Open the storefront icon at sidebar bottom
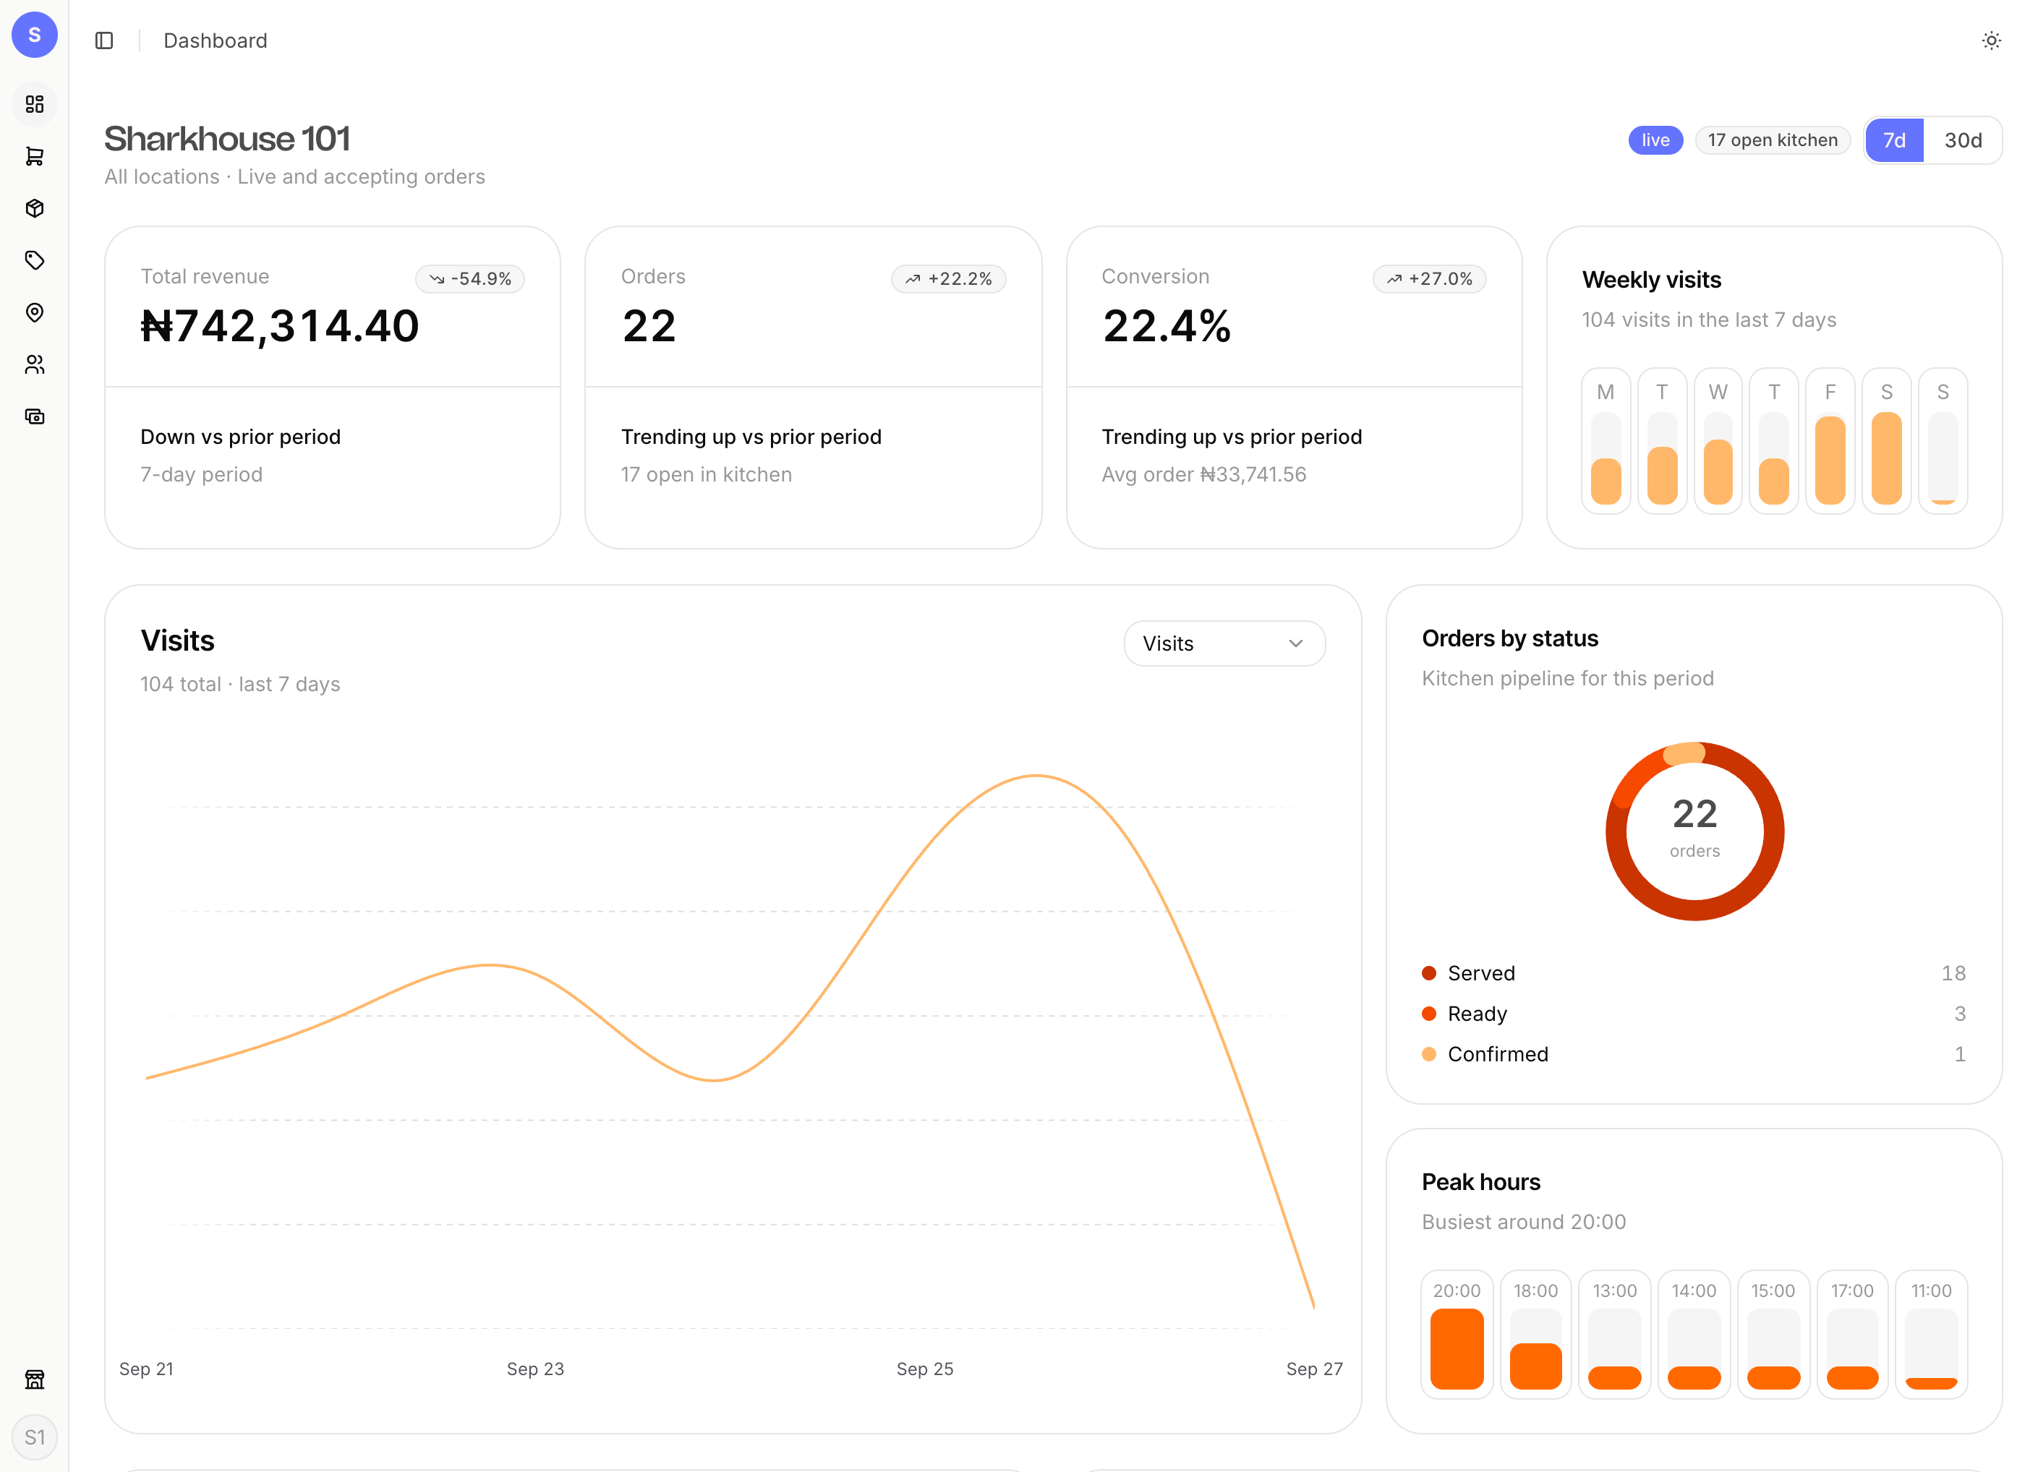This screenshot has width=2038, height=1472. pos(34,1379)
